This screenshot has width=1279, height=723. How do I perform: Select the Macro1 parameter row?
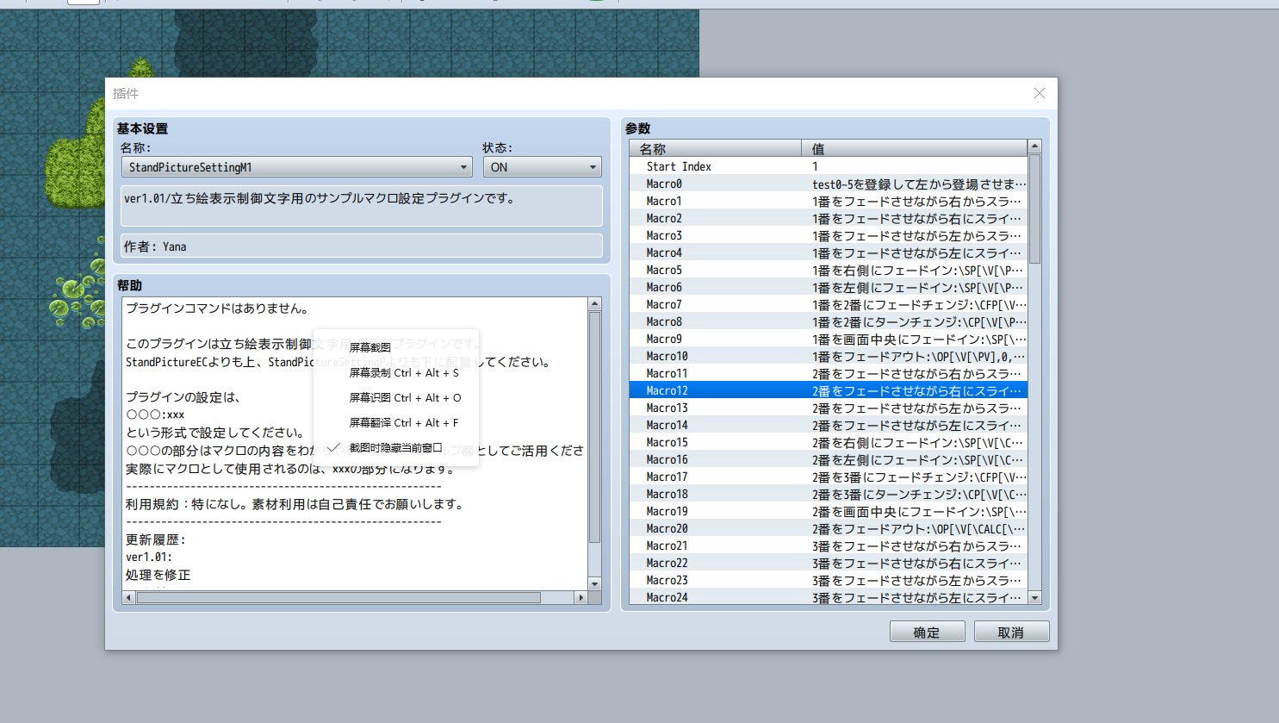pyautogui.click(x=829, y=201)
